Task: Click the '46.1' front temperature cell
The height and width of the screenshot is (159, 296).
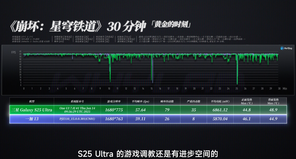Action: click(x=247, y=119)
